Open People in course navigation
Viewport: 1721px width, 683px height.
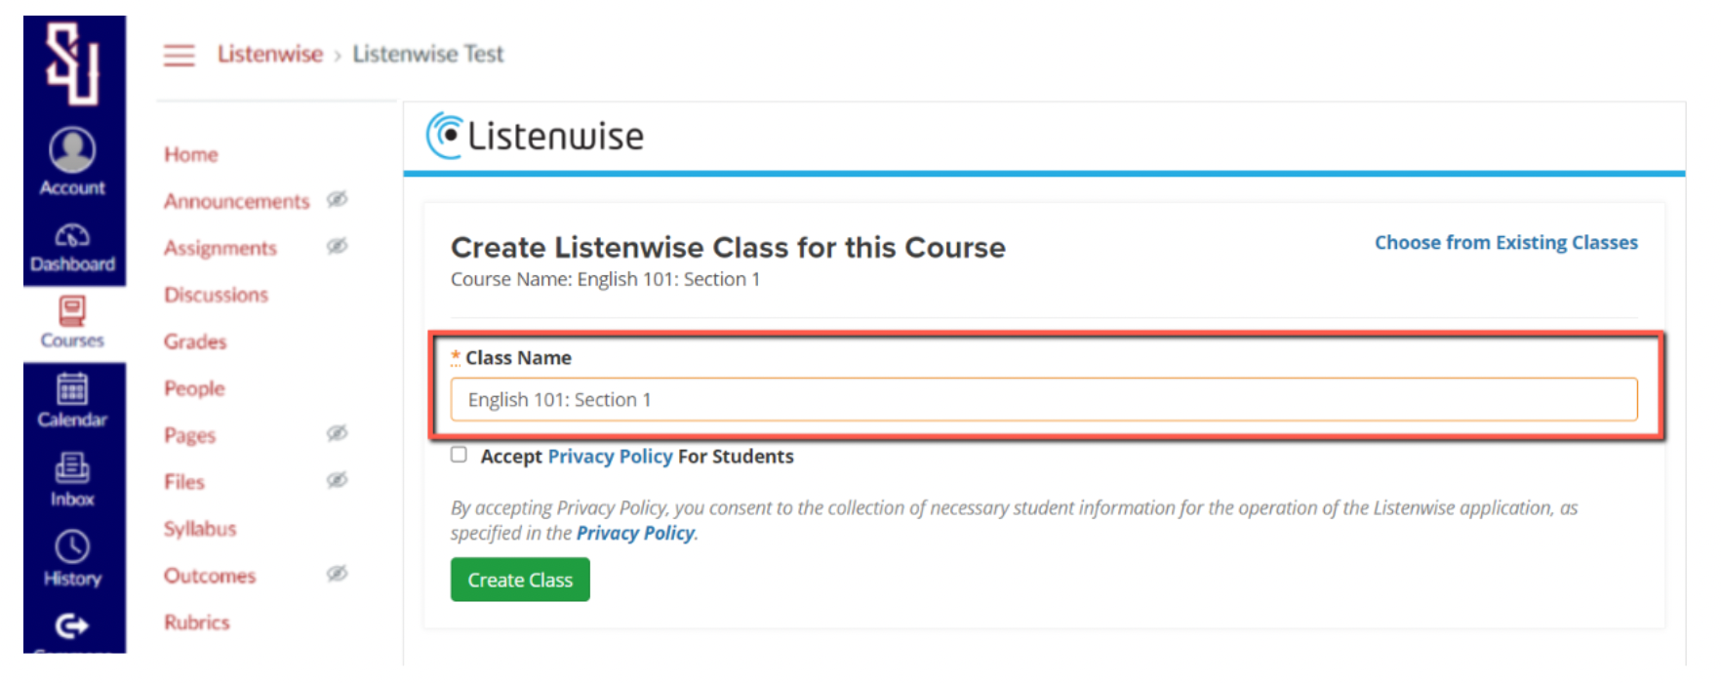[194, 388]
